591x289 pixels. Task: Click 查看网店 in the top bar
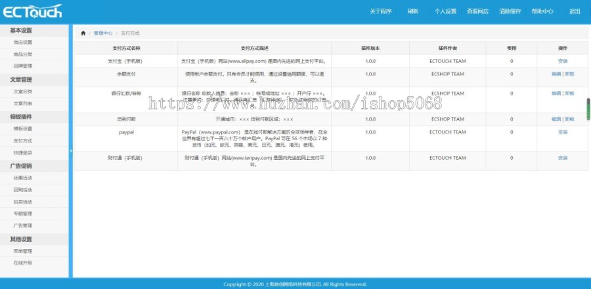click(477, 11)
